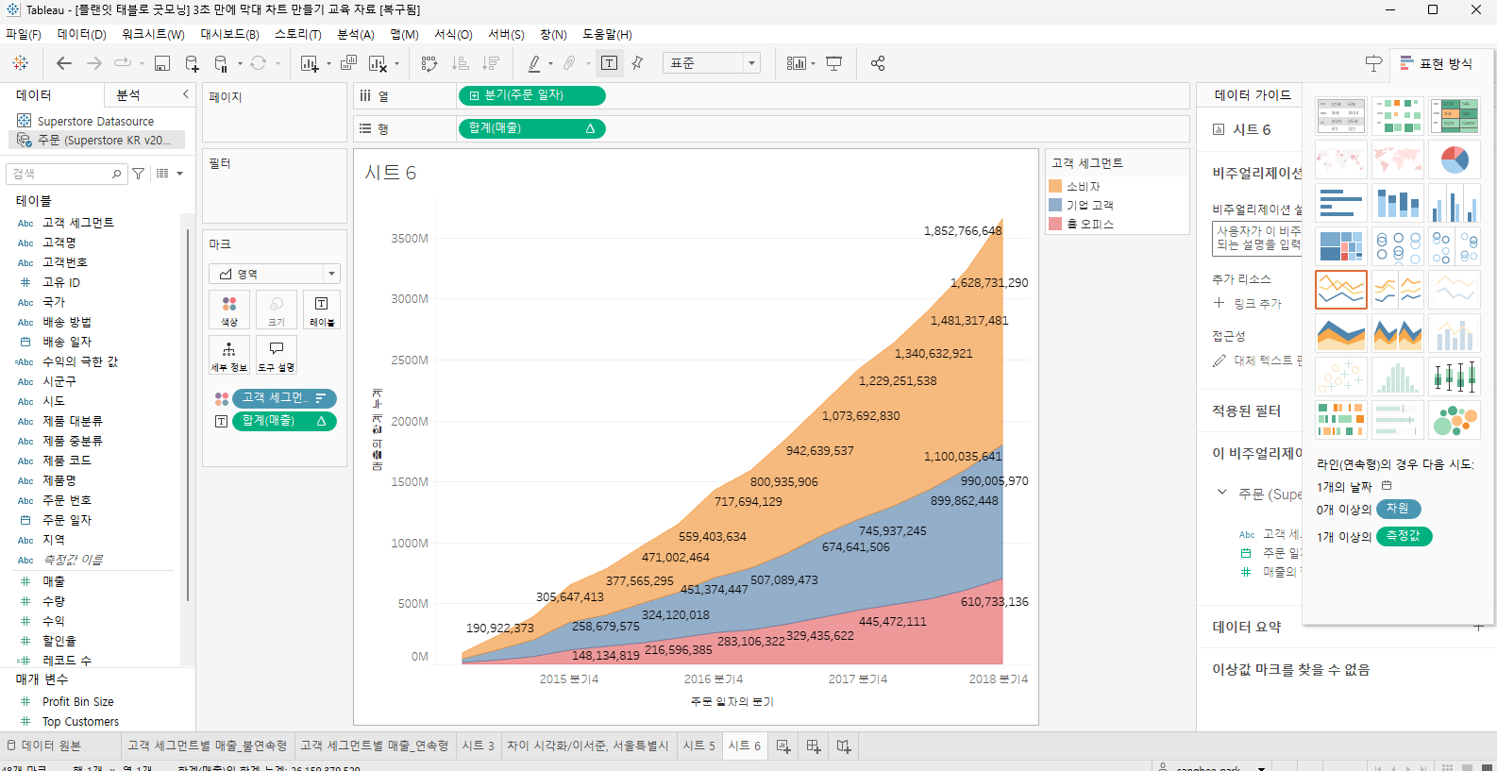Viewport: 1497px width, 771px height.
Task: Select the area chart (continuous) Show Me thumbnail
Action: [x=1341, y=333]
